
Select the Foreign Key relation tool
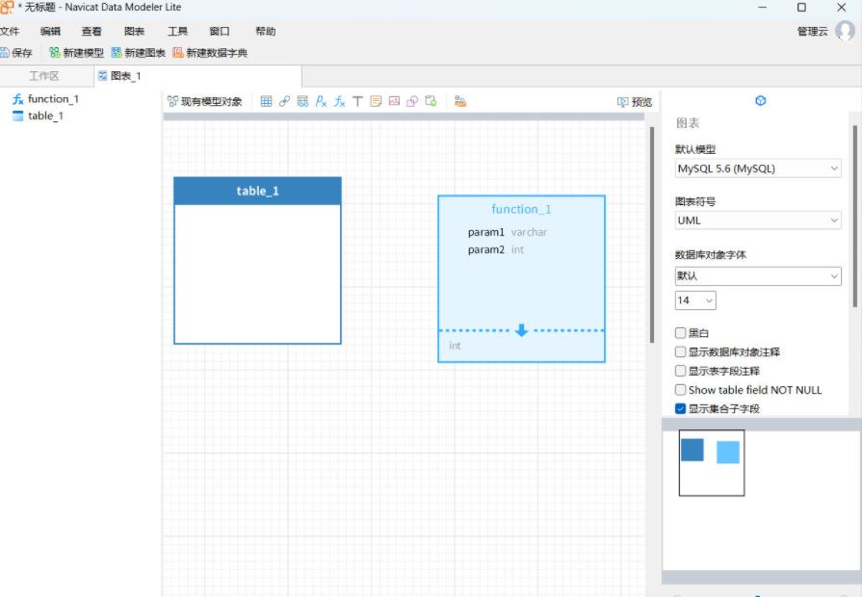point(285,100)
